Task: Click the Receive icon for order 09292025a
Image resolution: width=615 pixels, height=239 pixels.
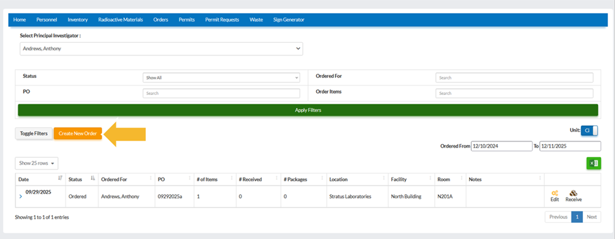Action: point(573,193)
